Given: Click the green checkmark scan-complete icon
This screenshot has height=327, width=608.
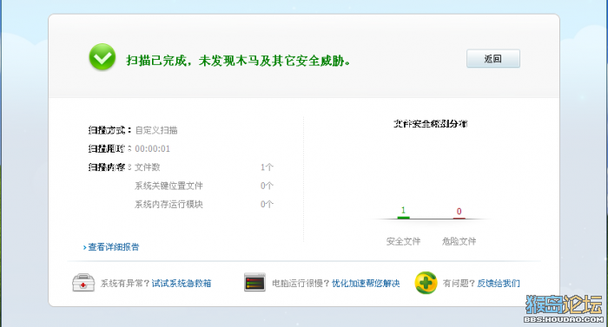Looking at the screenshot, I should [102, 57].
